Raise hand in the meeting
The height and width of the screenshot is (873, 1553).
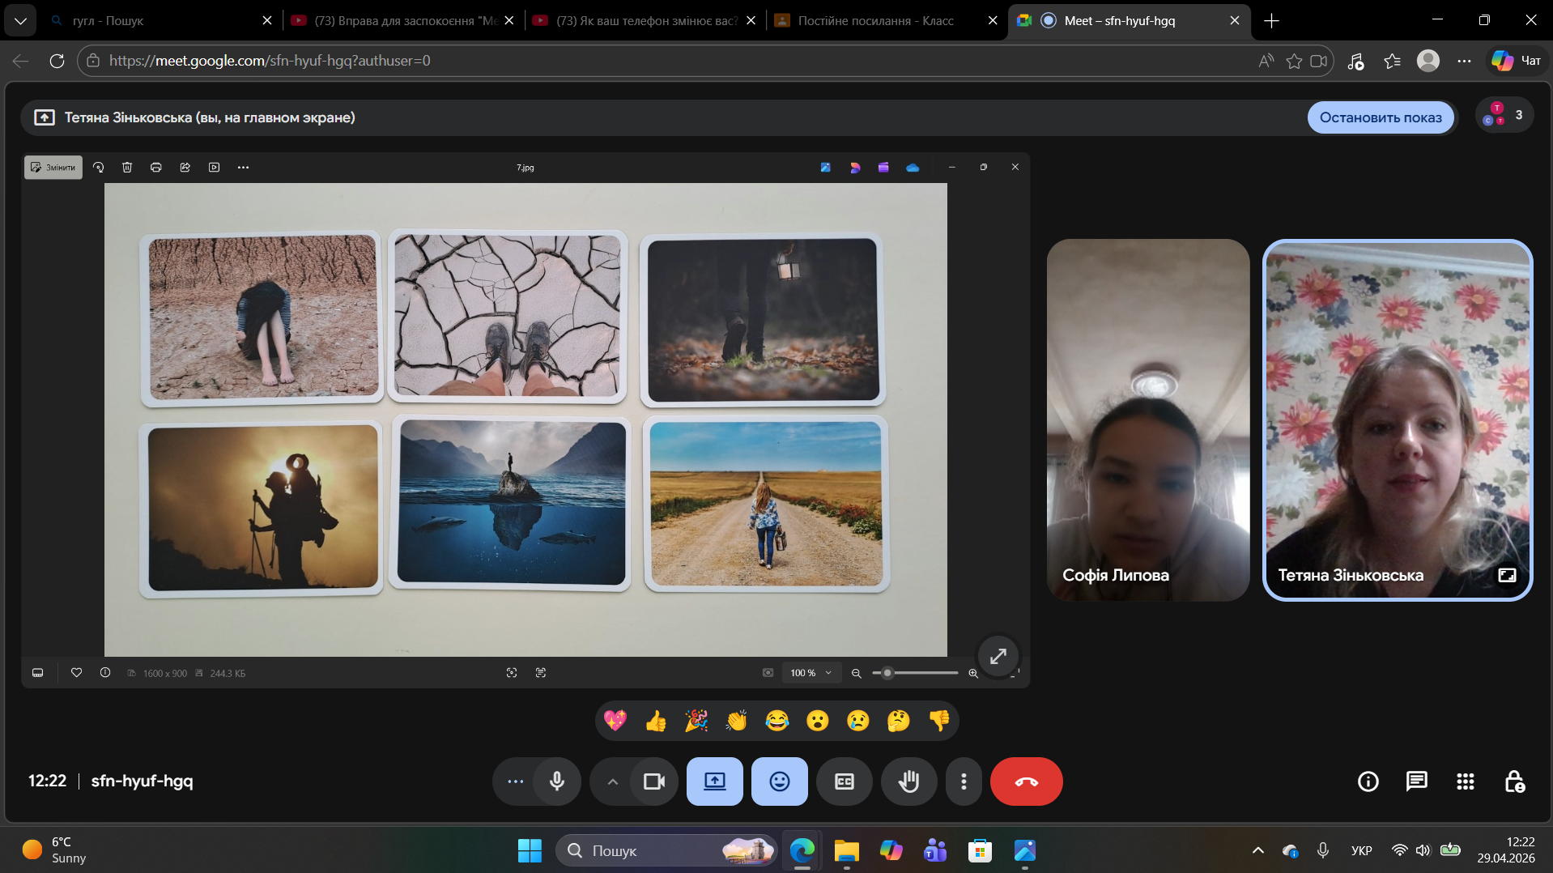[x=908, y=781]
